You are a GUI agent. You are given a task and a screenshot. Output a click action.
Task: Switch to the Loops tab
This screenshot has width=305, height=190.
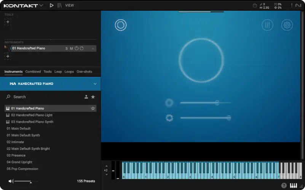coord(69,71)
